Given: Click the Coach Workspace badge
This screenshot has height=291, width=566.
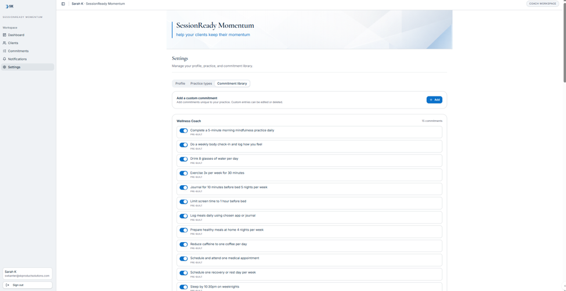Looking at the screenshot, I should click(x=543, y=3).
